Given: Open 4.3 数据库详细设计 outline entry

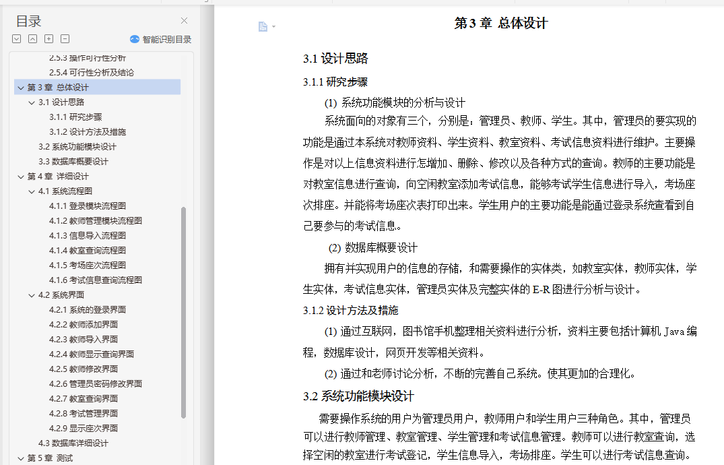Looking at the screenshot, I should (73, 443).
